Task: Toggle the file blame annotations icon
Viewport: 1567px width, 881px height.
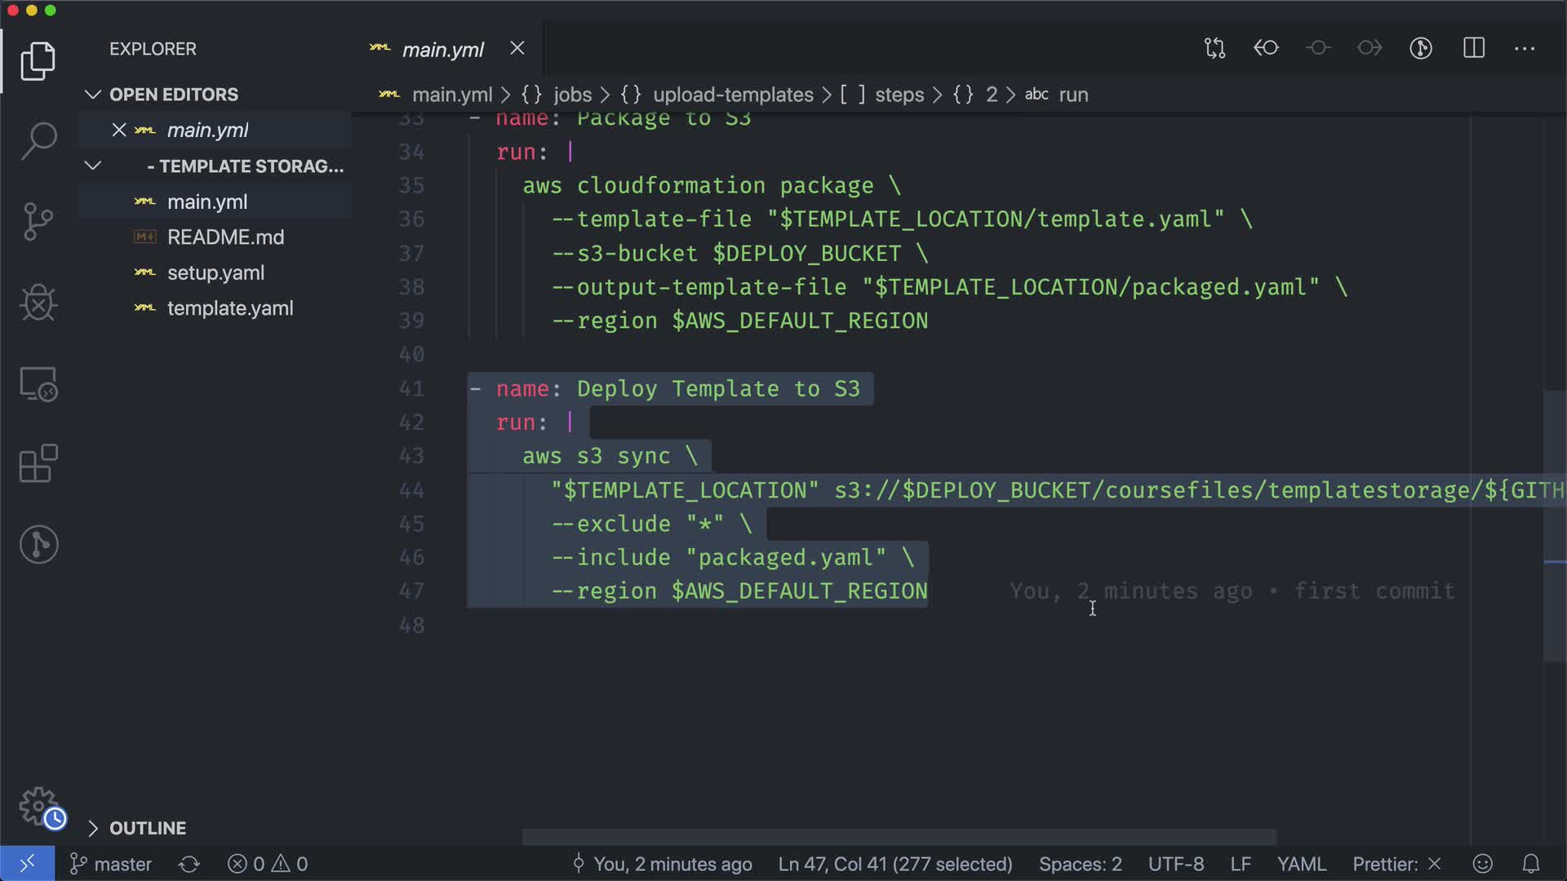Action: 1421,48
